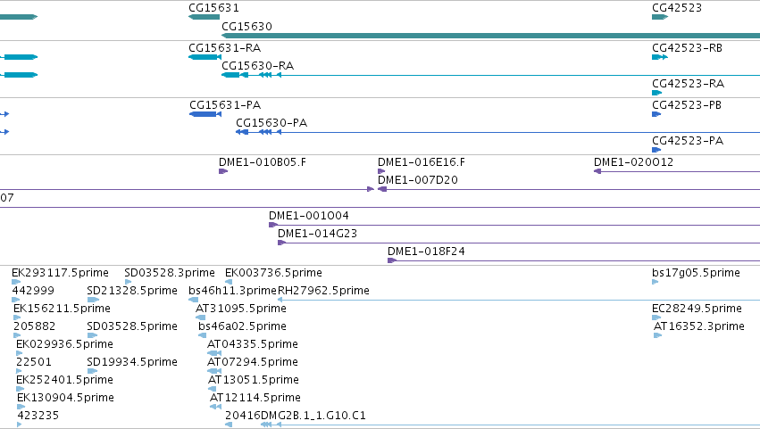Open EST EK003736.5prime
Viewport: 760px width, 429px height.
tap(273, 273)
